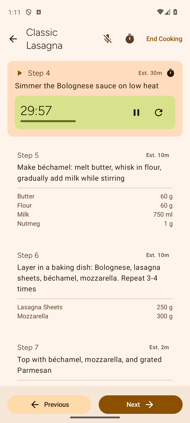190x423 pixels.
Task: Restart the running countdown timer
Action: tap(158, 112)
